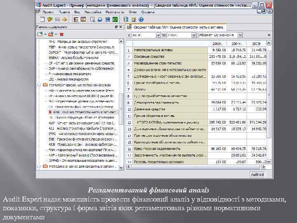Collapse the Регламентированные методики анализа folder

tap(39, 85)
